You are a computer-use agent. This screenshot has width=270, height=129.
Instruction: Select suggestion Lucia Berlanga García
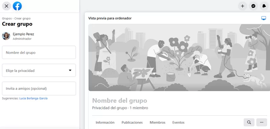(33, 99)
